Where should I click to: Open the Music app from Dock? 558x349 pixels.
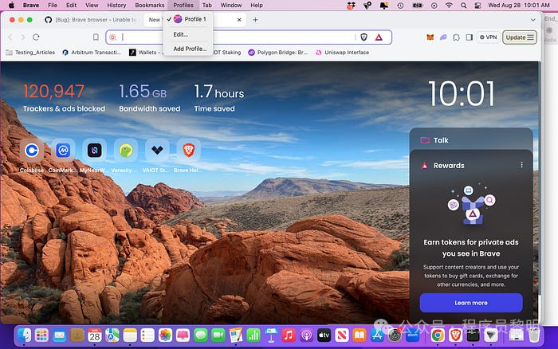click(x=289, y=335)
